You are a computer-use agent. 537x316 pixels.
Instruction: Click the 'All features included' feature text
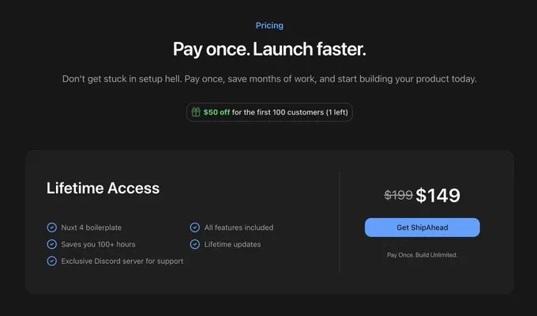coord(238,228)
